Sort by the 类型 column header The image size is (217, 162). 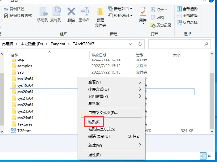click(x=139, y=55)
